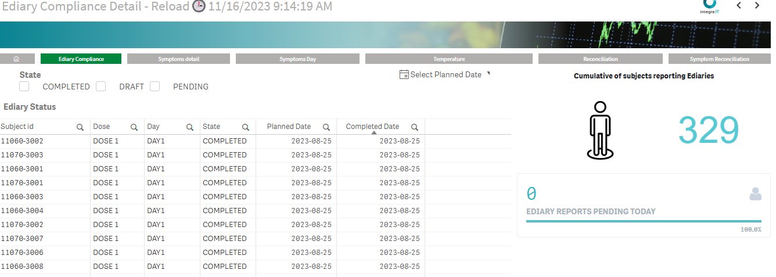Viewport: 776px width, 277px height.
Task: Go to the home sheet icon
Action: point(16,59)
